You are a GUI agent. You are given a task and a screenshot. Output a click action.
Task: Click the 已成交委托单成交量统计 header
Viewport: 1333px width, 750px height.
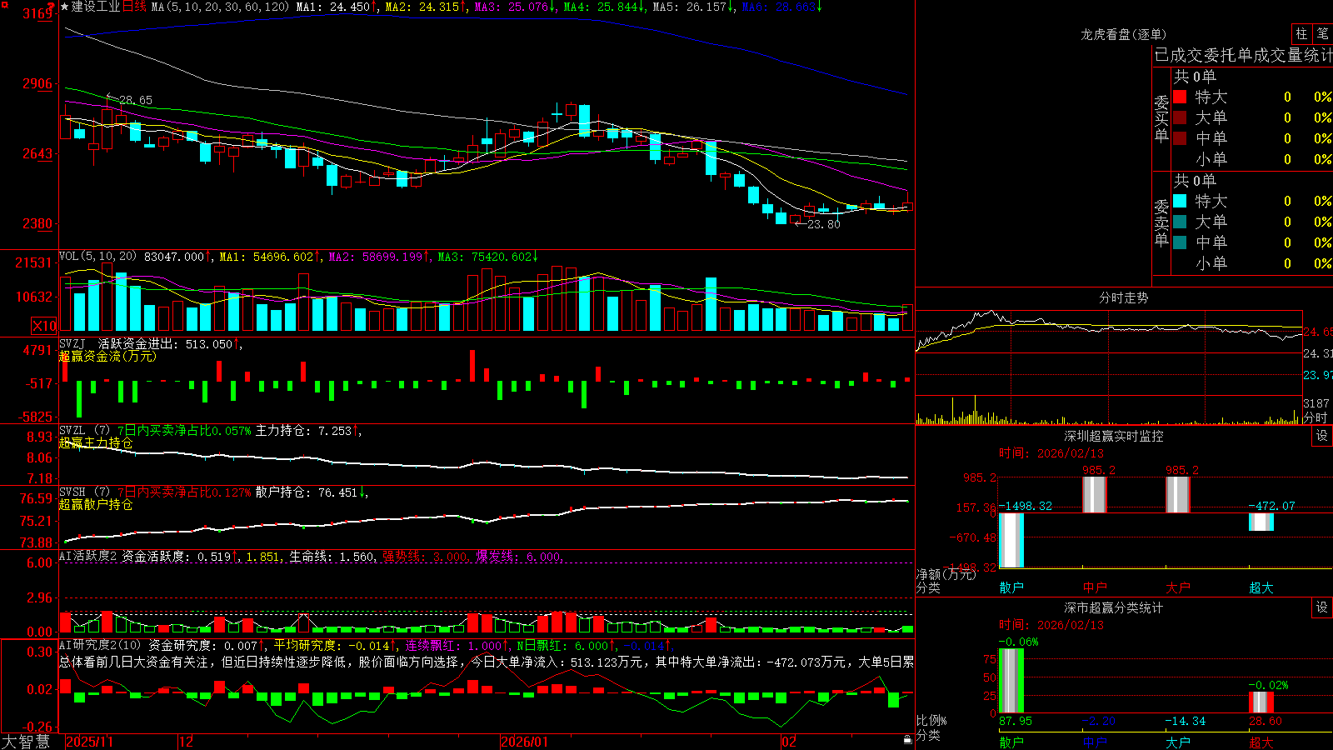(1242, 55)
